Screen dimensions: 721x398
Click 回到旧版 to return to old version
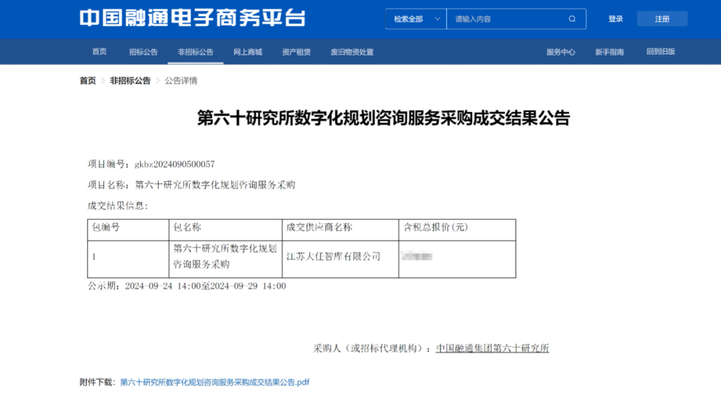[661, 51]
